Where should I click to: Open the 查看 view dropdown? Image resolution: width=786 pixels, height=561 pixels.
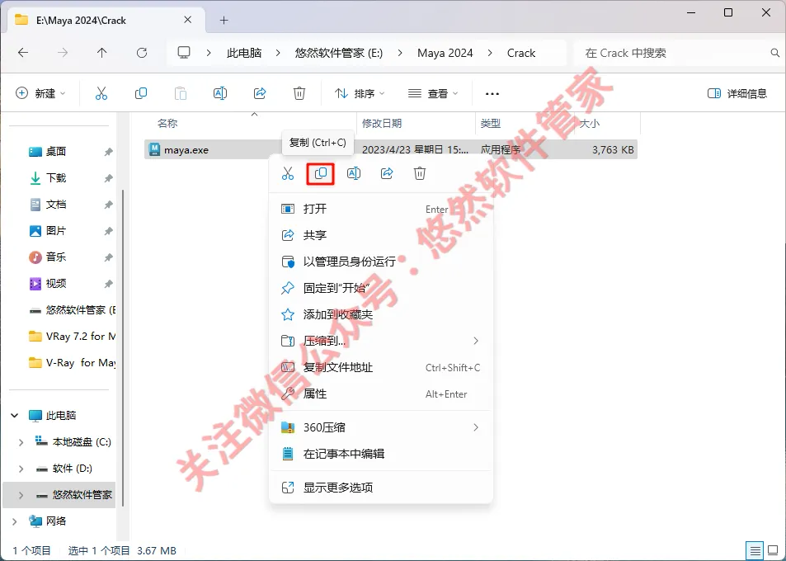click(433, 93)
